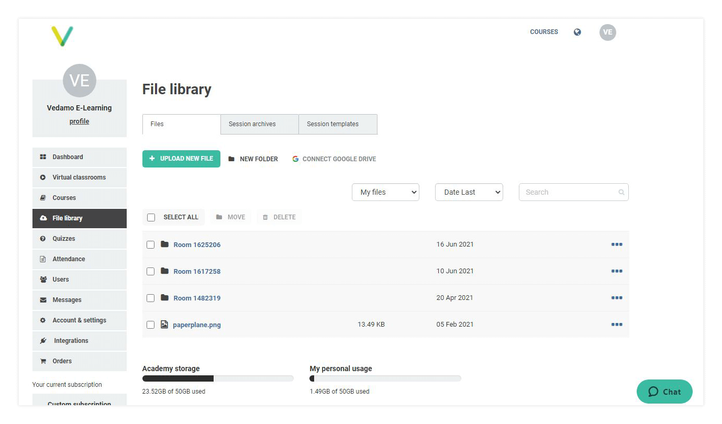
Task: Click the date 20 Apr 2021
Action: 454,298
